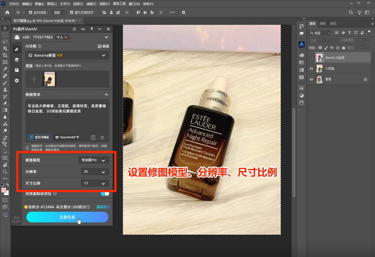Open the 正常 blend mode dropdown
The image size is (375, 257).
coord(324,41)
